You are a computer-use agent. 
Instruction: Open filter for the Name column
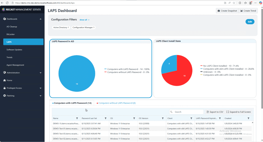click(77, 118)
